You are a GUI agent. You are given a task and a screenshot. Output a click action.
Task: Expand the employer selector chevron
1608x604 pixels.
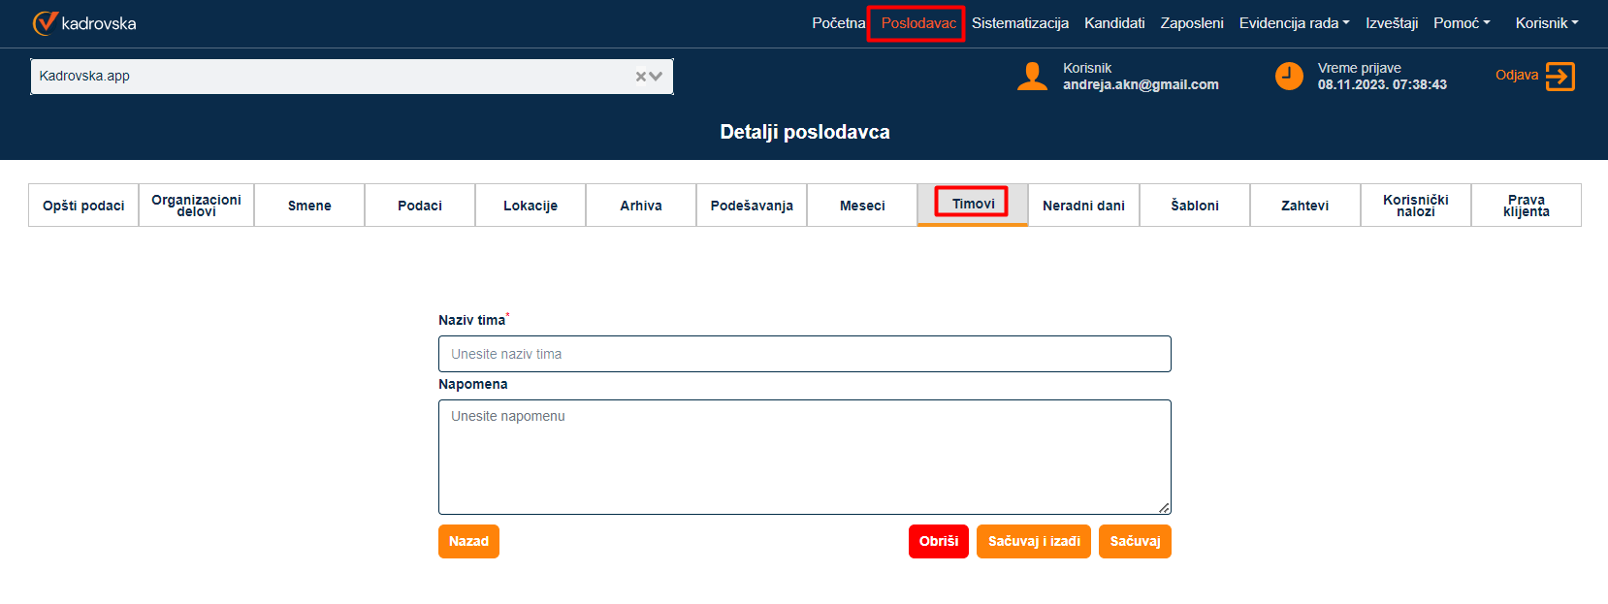[657, 77]
